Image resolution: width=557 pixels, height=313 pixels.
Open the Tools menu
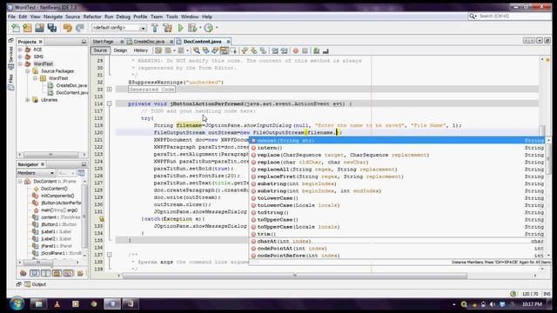[172, 17]
